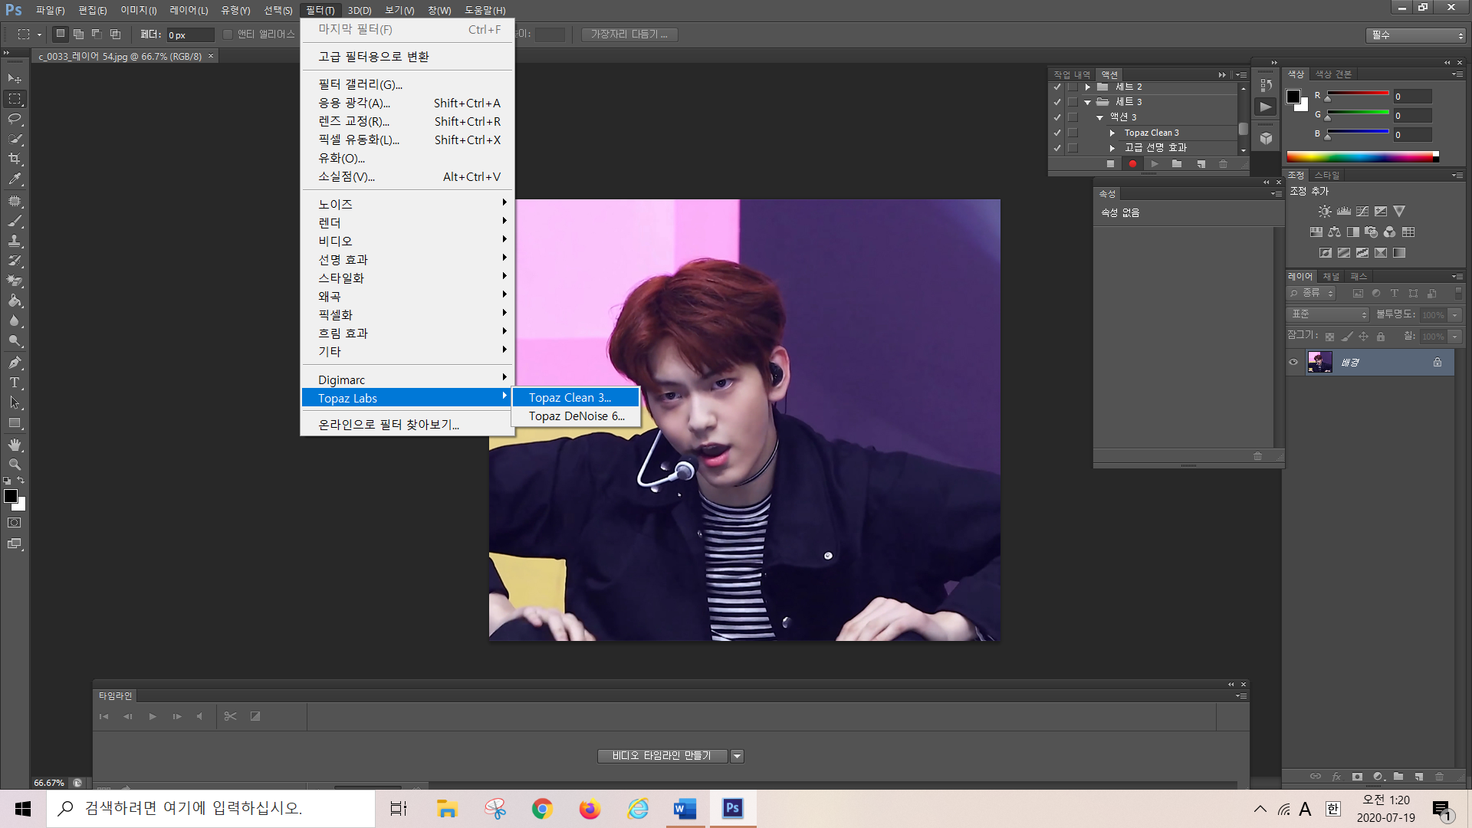The width and height of the screenshot is (1472, 828).
Task: Select the Hand tool
Action: pos(15,445)
